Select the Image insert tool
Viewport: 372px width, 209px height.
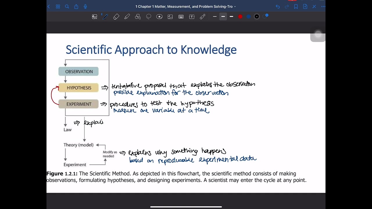click(x=170, y=17)
